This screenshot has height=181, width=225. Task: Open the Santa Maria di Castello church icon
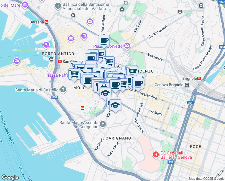63,90
